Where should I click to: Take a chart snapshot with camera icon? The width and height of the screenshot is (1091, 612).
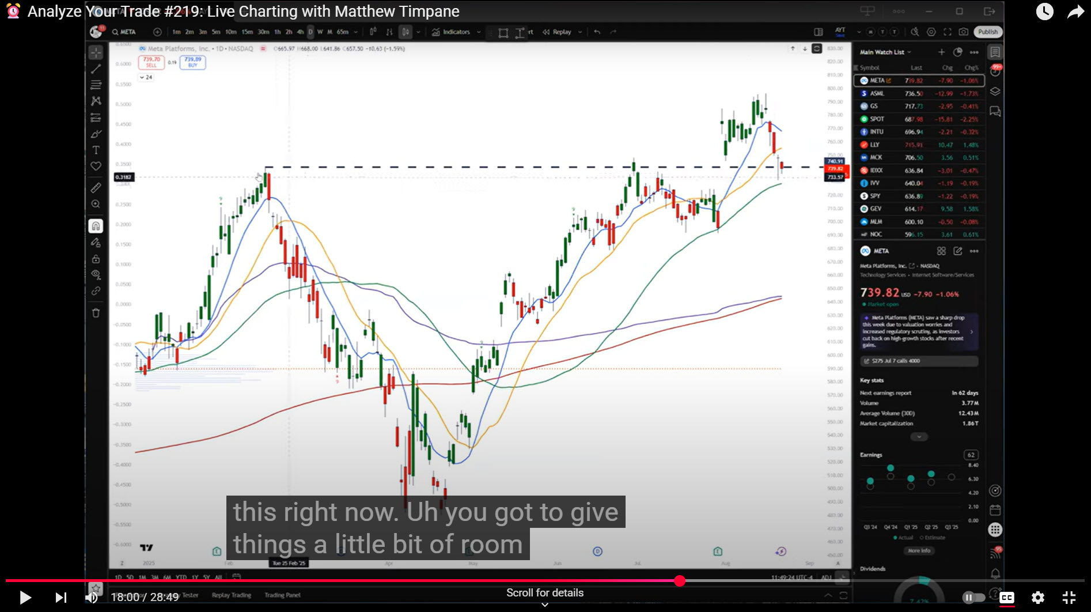964,32
